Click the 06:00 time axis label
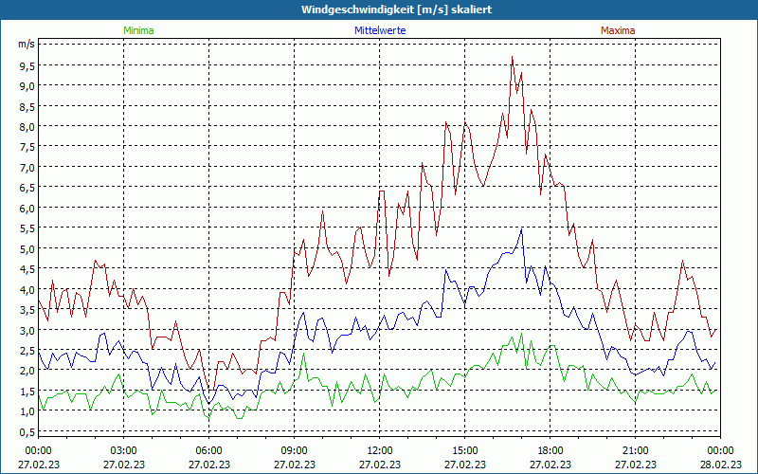Image resolution: width=758 pixels, height=474 pixels. pyautogui.click(x=208, y=450)
